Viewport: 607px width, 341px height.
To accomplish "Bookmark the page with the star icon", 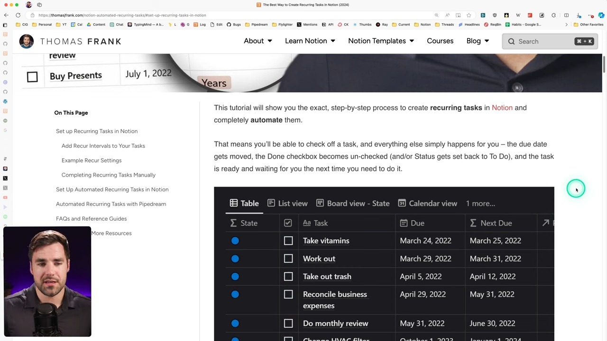I will click(469, 15).
